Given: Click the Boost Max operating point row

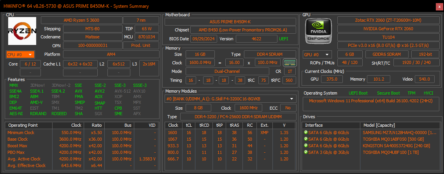Looking at the screenshot, I should pyautogui.click(x=82, y=146).
